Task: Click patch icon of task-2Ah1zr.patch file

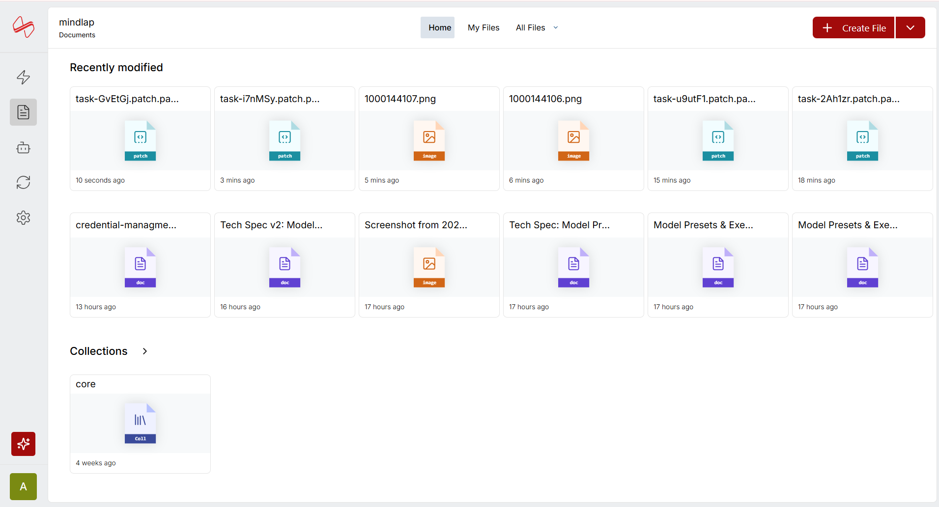Action: (x=862, y=141)
